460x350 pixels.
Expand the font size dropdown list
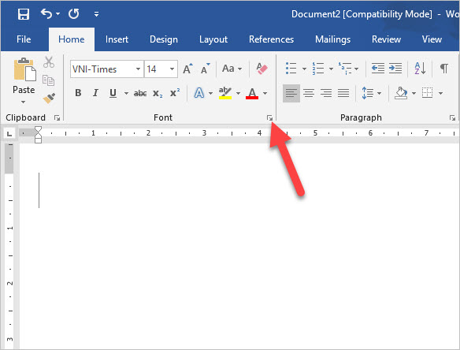(172, 69)
